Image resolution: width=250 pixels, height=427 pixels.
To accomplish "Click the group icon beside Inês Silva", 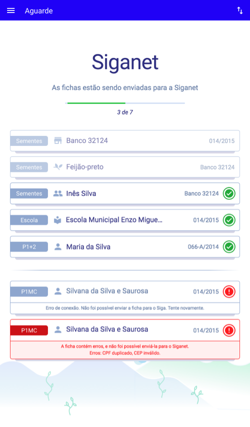I will coord(57,193).
